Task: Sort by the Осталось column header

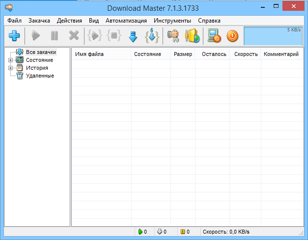Action: (x=212, y=54)
